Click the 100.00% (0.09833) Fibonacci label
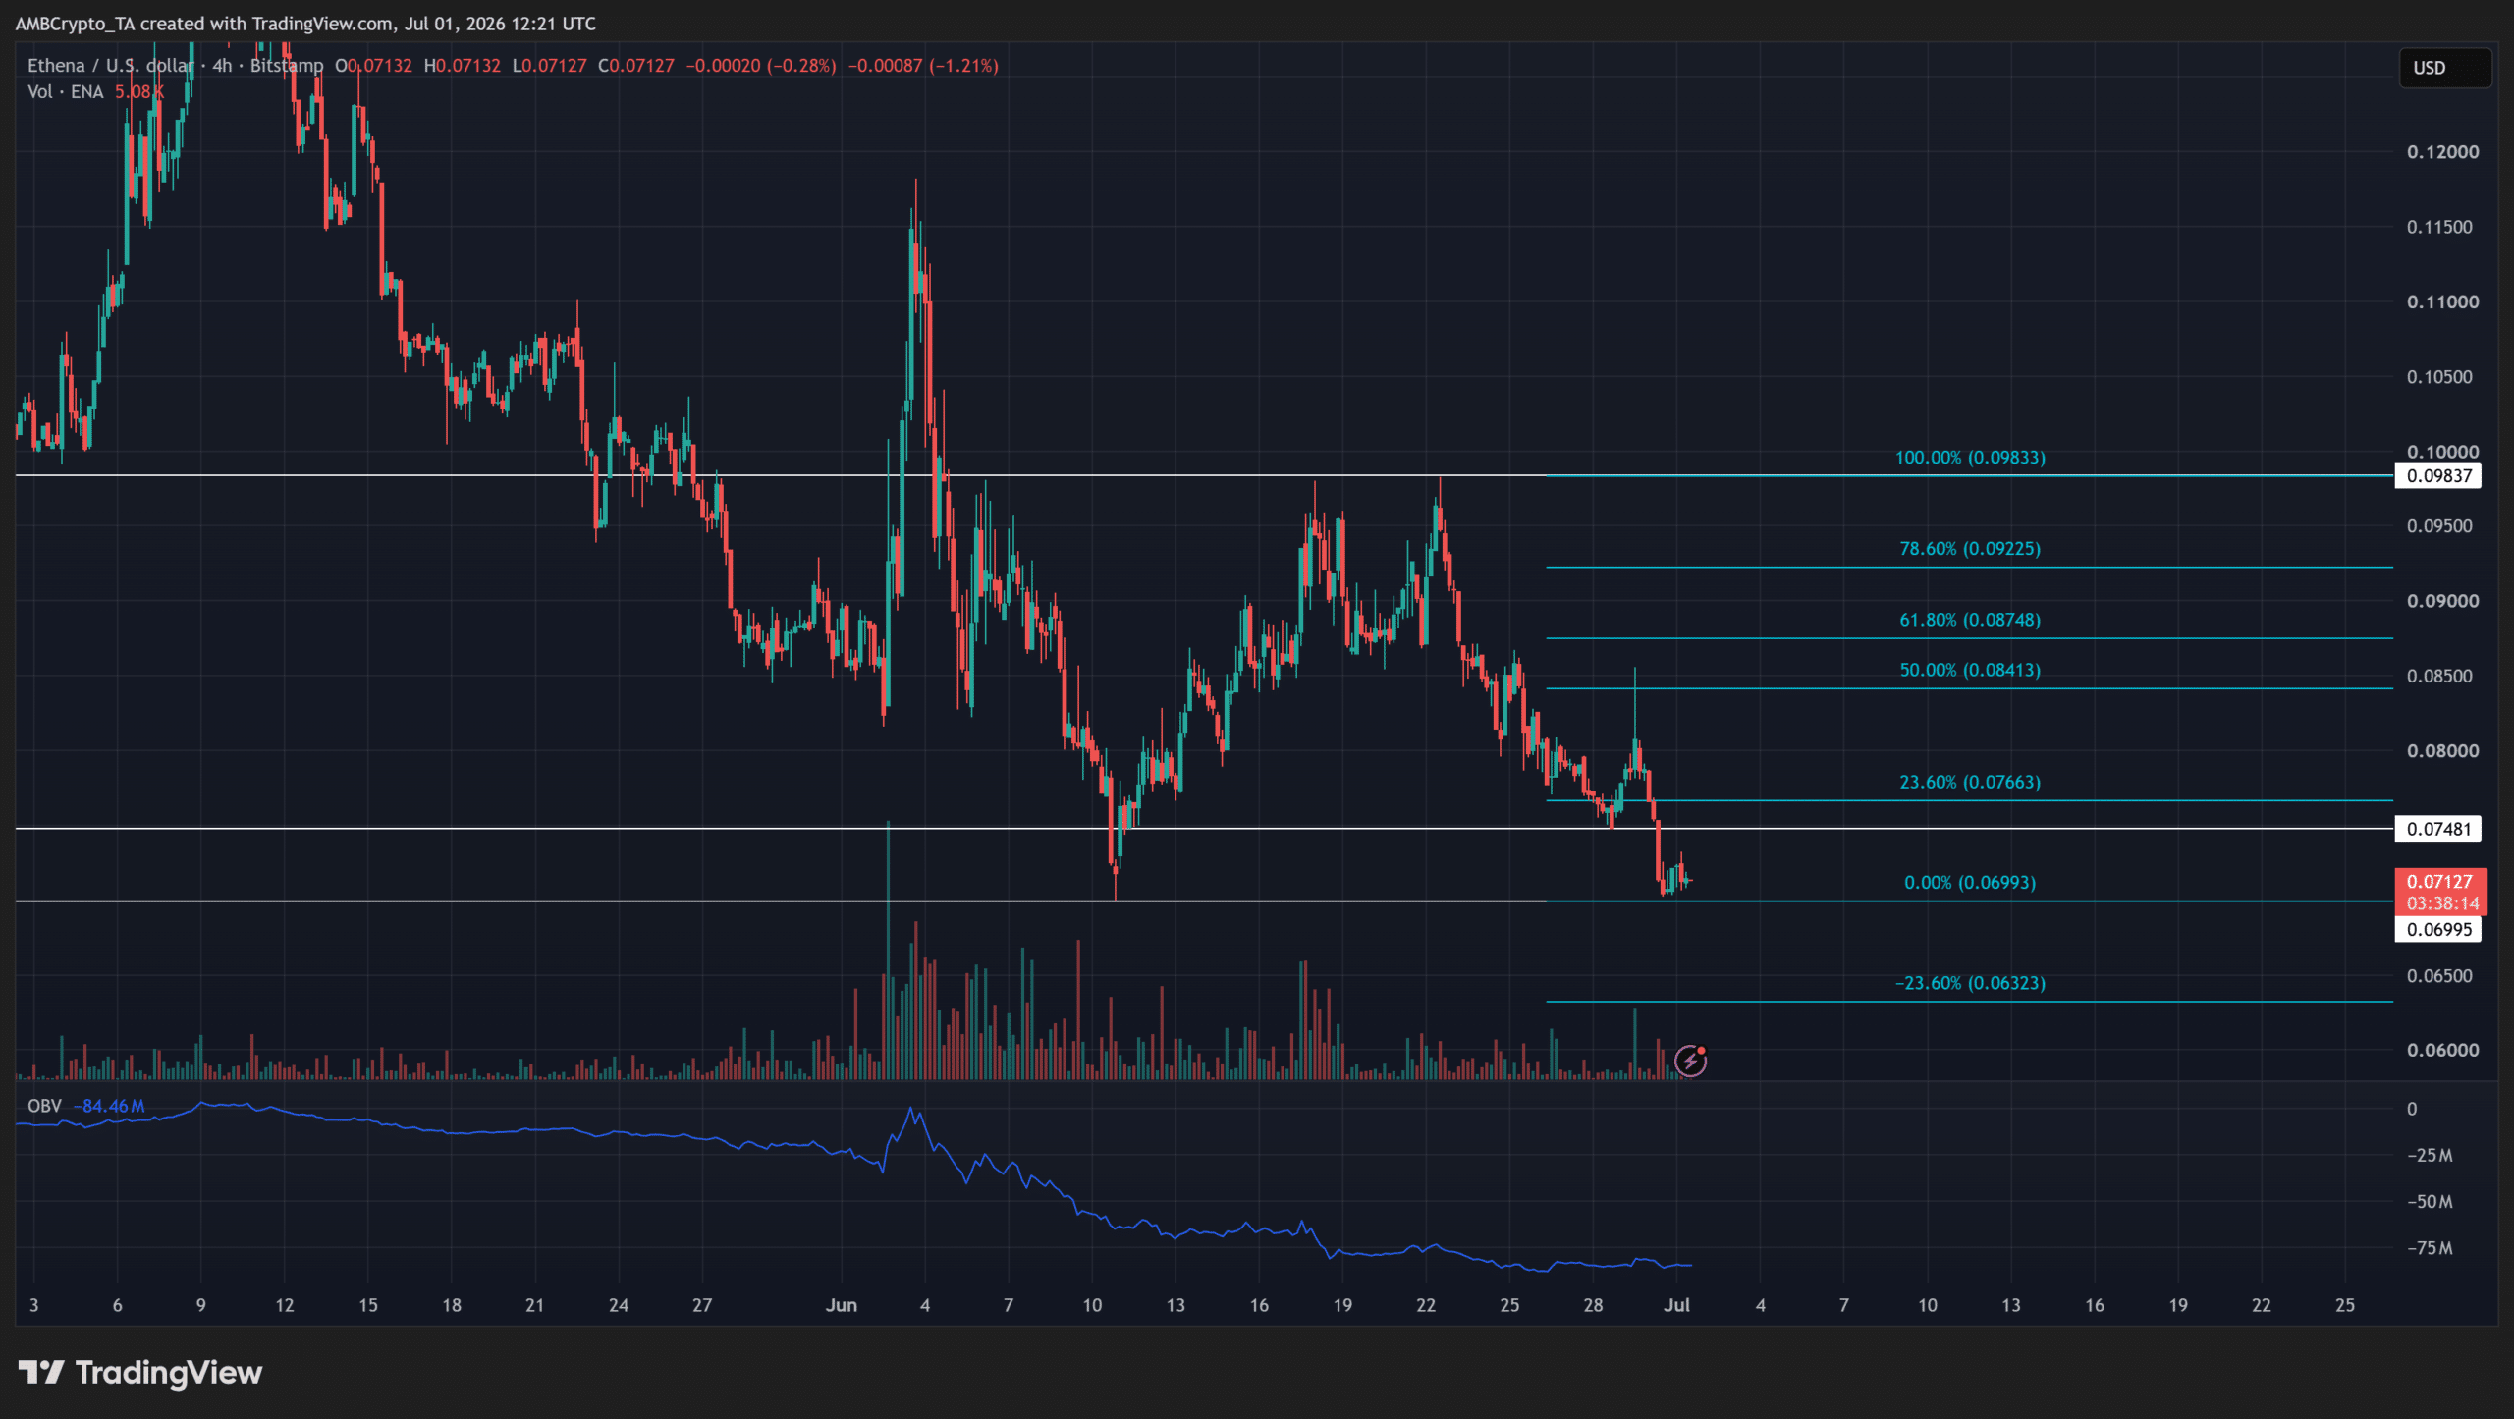 point(1970,458)
